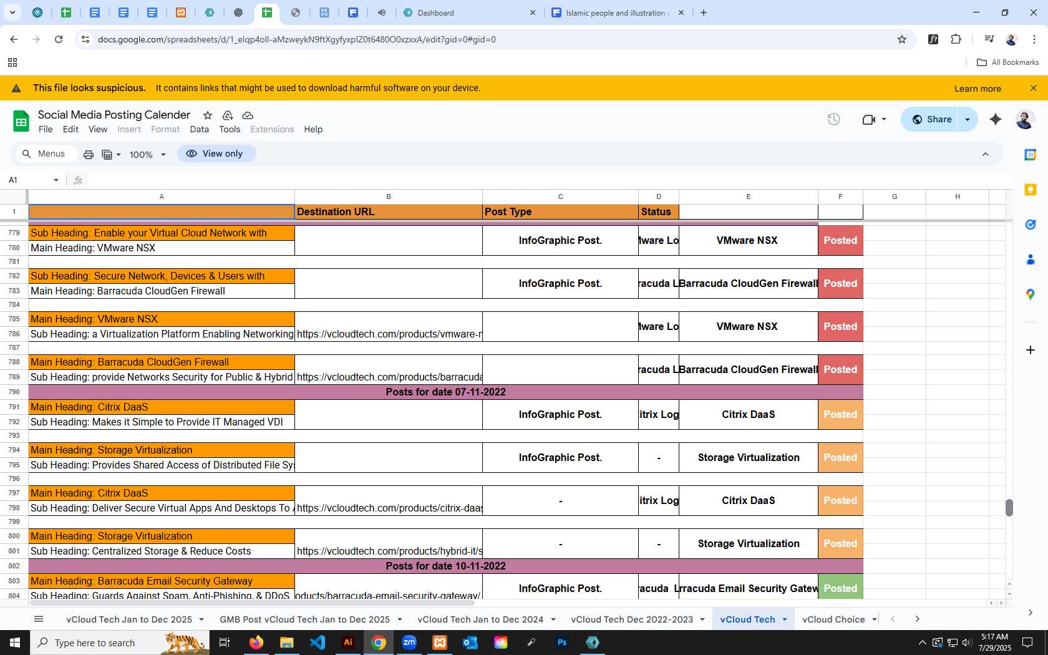1048x655 pixels.
Task: Open the File menu
Action: click(x=46, y=129)
